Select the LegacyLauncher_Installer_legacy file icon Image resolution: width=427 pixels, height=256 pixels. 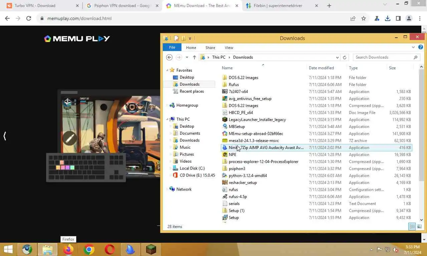click(x=225, y=119)
